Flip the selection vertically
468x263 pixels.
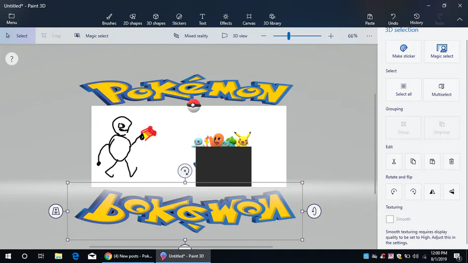(x=451, y=191)
